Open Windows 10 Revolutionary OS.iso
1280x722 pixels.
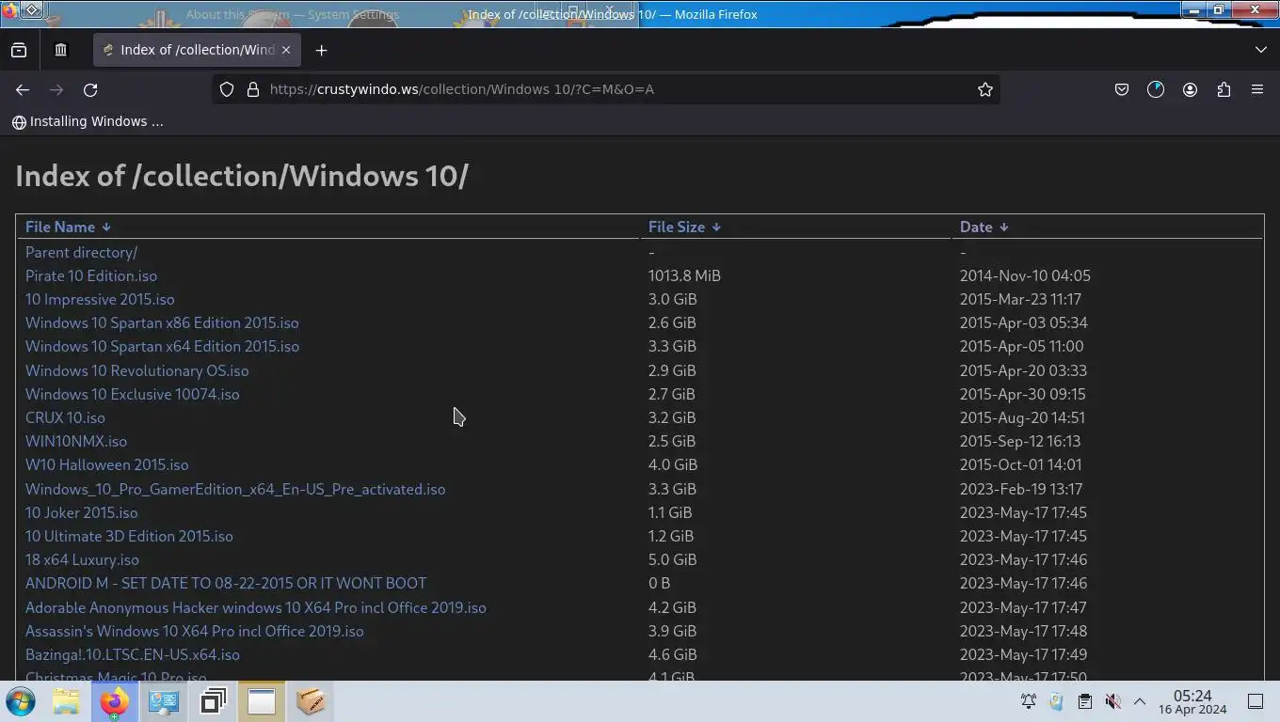click(137, 370)
